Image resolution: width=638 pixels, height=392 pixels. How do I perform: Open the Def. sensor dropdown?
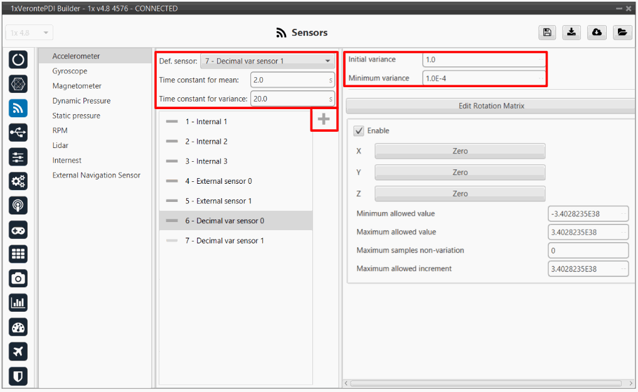[267, 61]
